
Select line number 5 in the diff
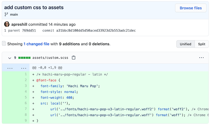(x=26, y=97)
